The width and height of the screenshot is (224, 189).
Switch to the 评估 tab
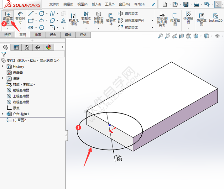pos(83,35)
